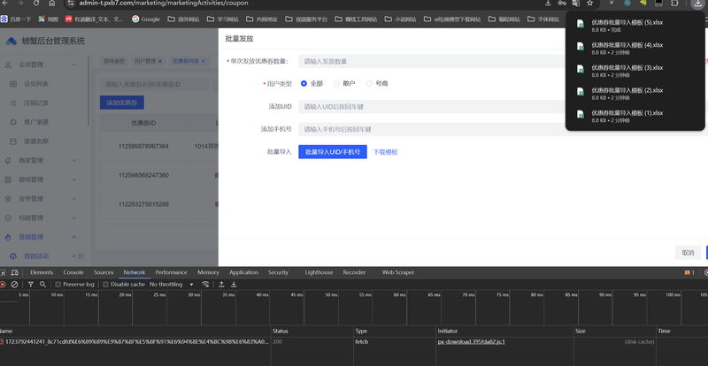708x366 pixels.
Task: Select the 全部 user type radio
Action: (x=304, y=83)
